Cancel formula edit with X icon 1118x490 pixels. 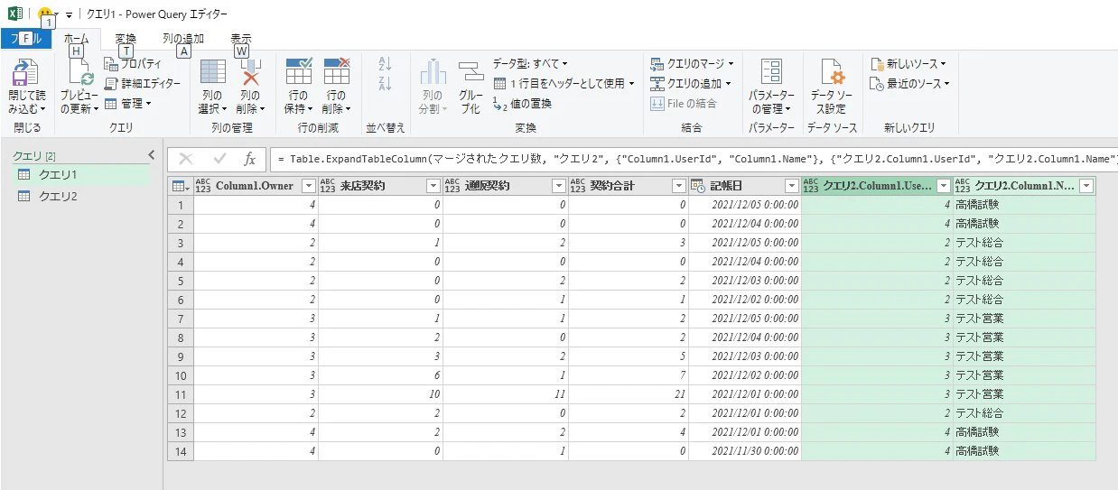[x=187, y=160]
